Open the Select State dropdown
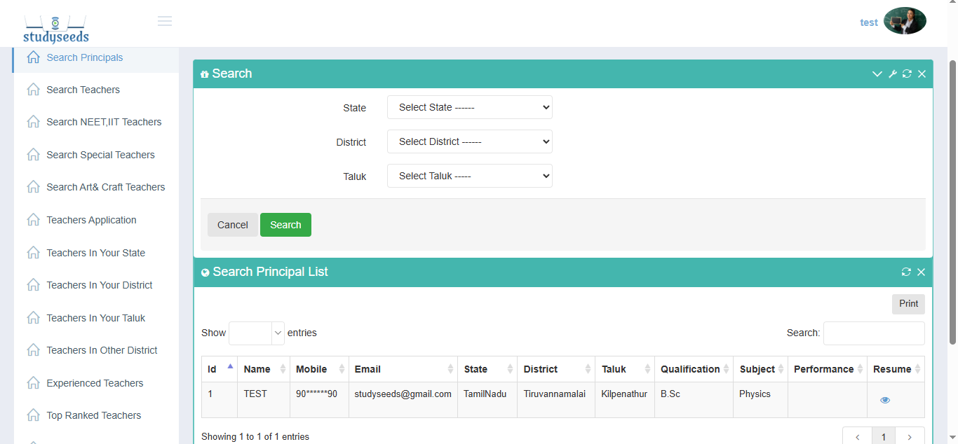 [469, 108]
